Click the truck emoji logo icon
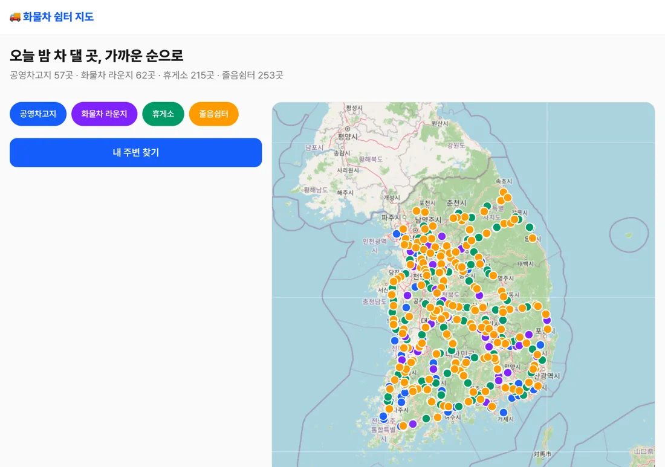The width and height of the screenshot is (665, 467). point(15,16)
